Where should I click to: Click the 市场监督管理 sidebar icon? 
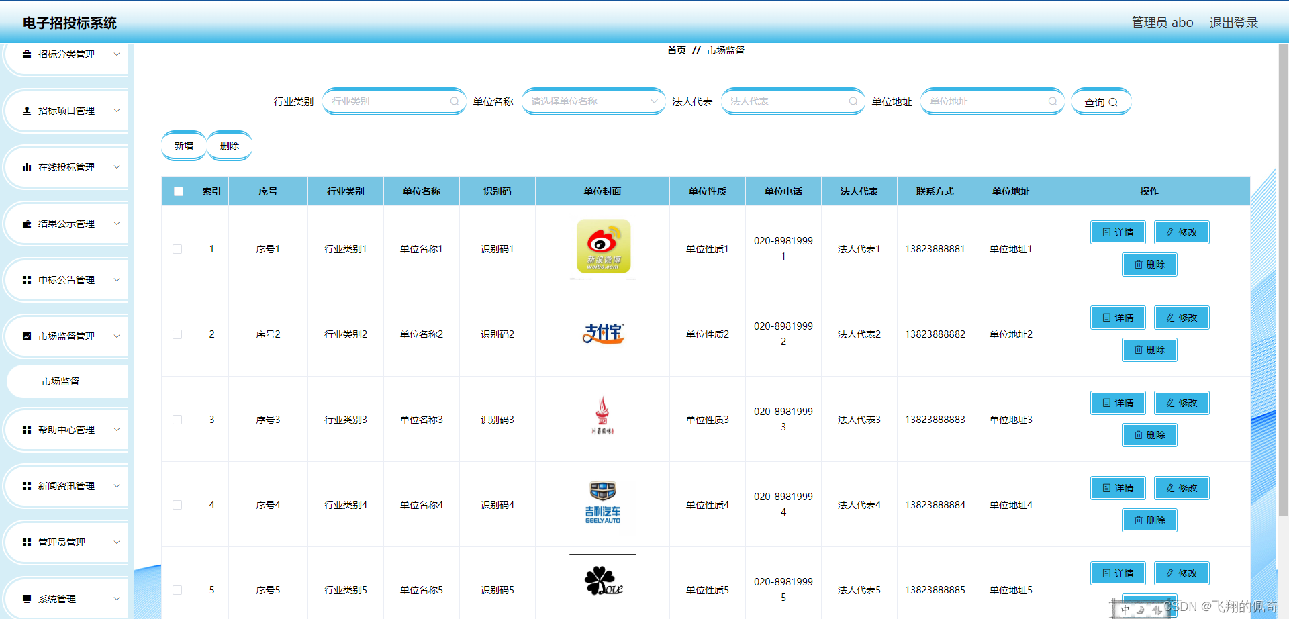coord(27,336)
